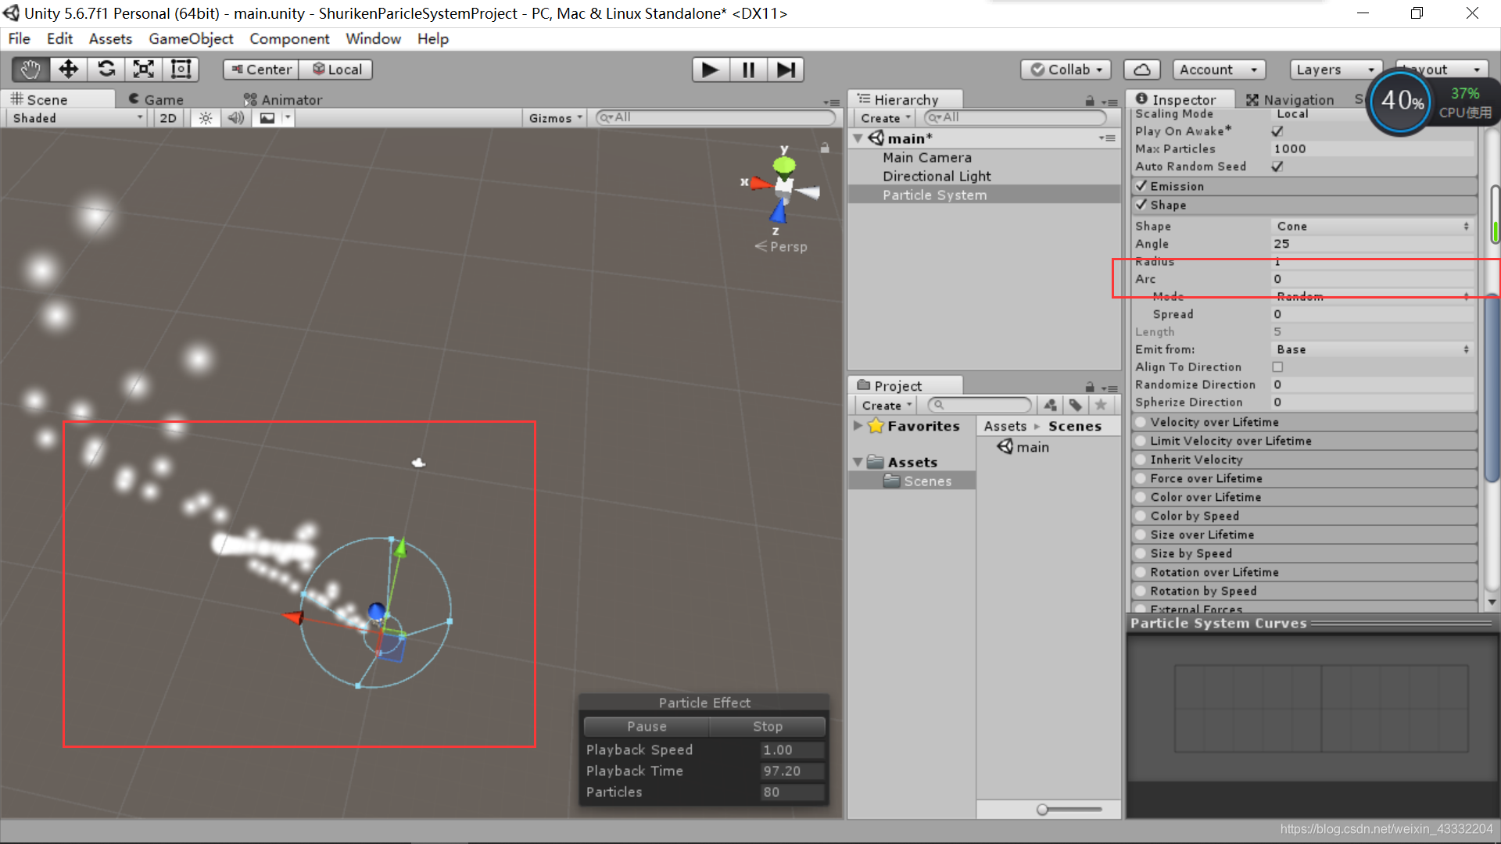Open the Gizmos dropdown
The image size is (1501, 844).
555,118
